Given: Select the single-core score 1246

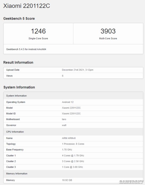Looking at the screenshot, I should click(38, 31).
